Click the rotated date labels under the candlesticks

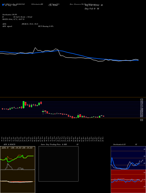[x=52, y=139]
